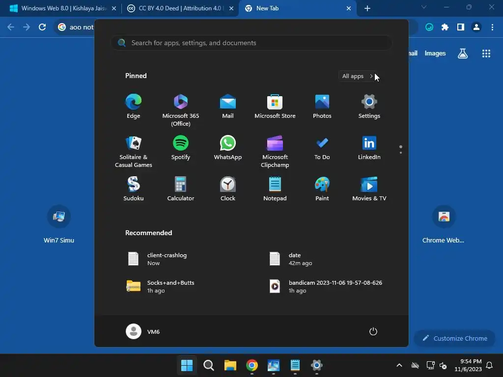The height and width of the screenshot is (377, 503).
Task: Close the Windows Web 8.0 tab
Action: (x=114, y=8)
